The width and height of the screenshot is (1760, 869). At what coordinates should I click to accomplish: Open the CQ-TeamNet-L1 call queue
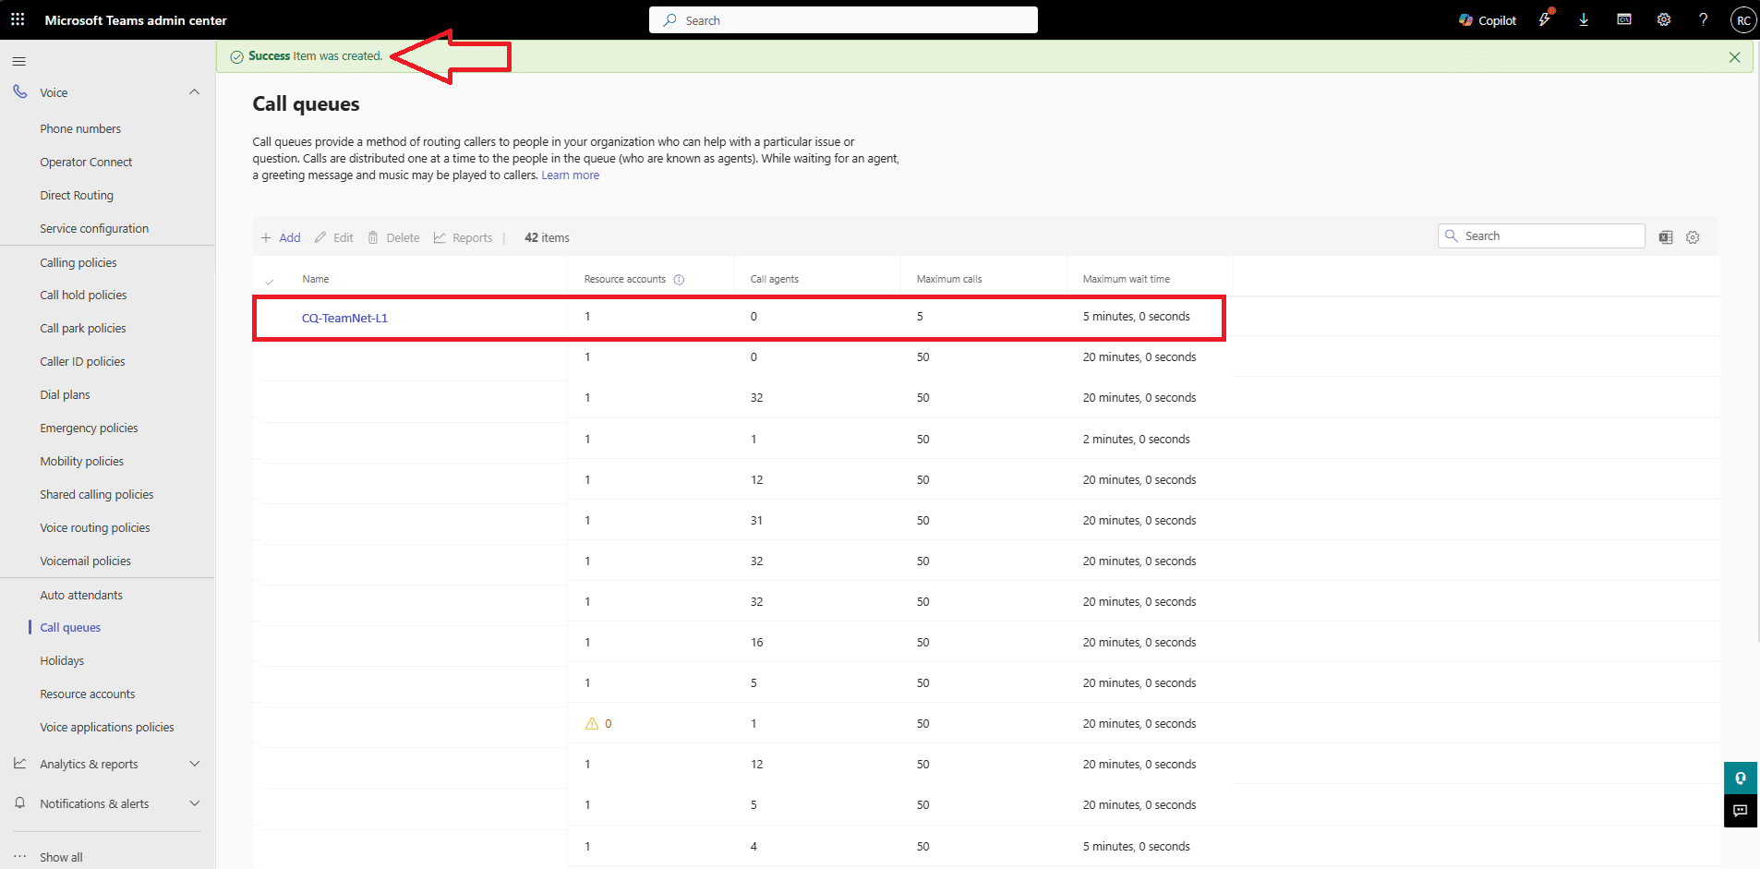(x=344, y=319)
